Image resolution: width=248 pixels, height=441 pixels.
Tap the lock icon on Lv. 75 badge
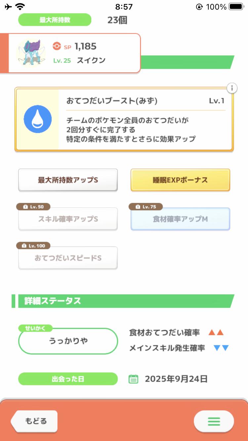point(138,207)
